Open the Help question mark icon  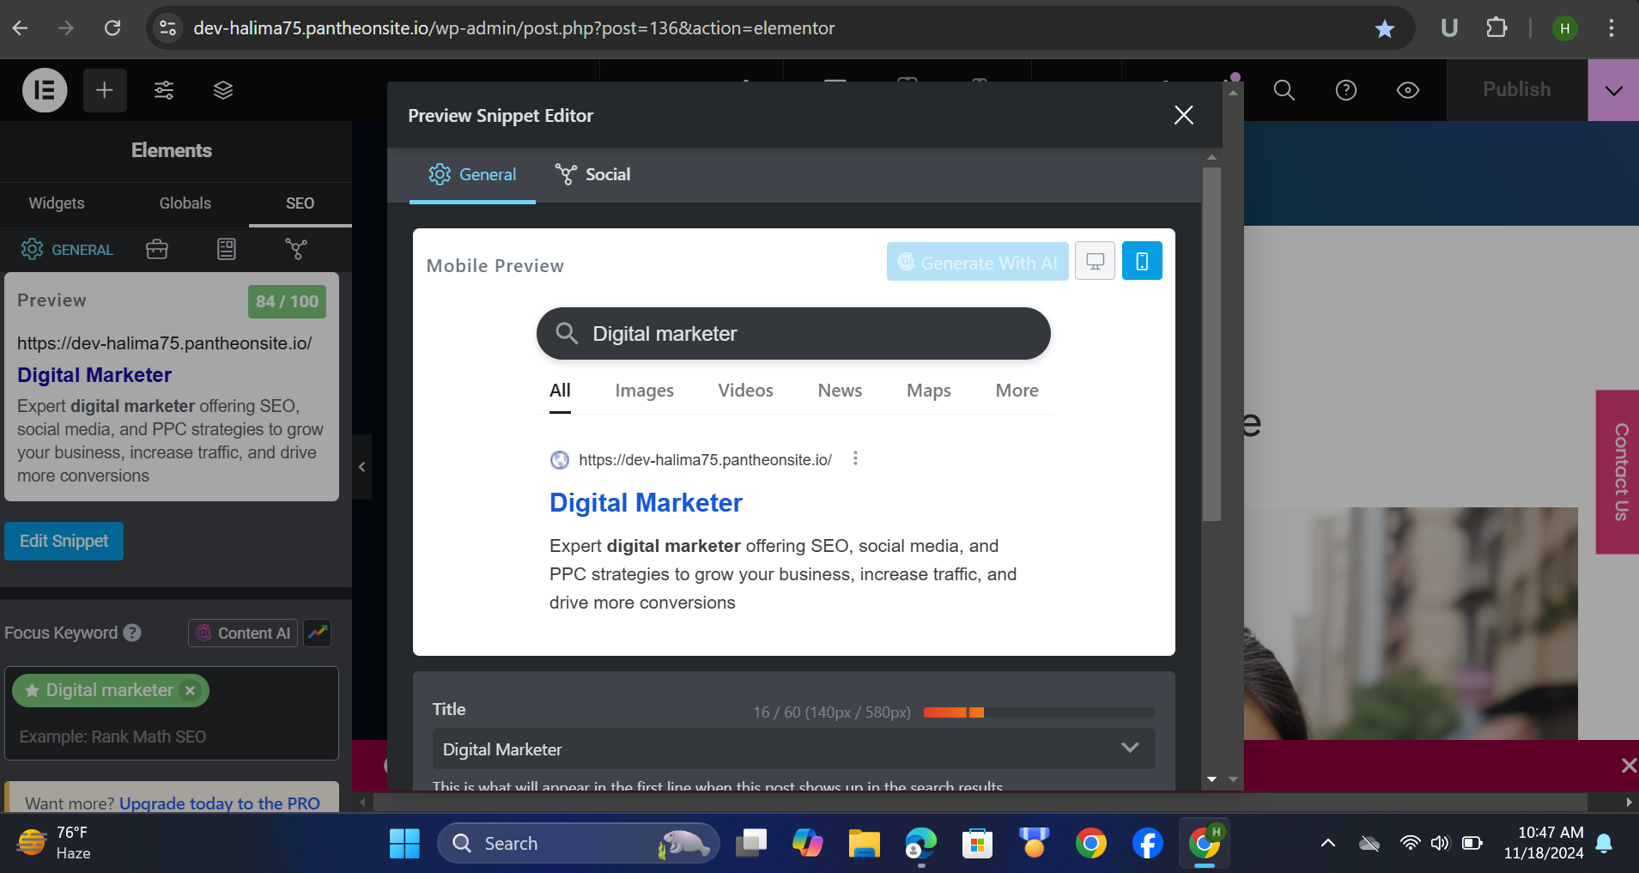click(x=1345, y=90)
